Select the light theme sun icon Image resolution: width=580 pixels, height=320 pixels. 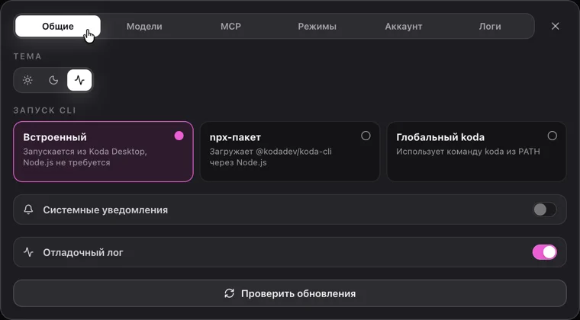point(27,80)
